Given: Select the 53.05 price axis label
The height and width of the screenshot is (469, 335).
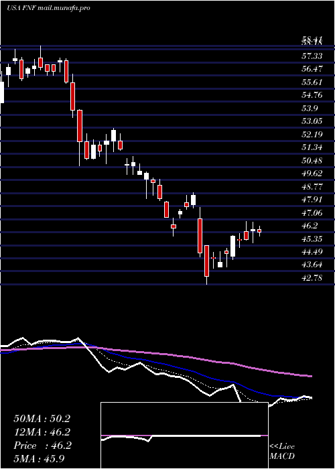Looking at the screenshot, I should pos(312,121).
